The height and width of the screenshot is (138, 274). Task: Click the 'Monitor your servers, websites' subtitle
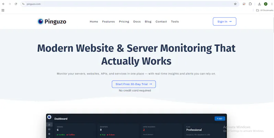pyautogui.click(x=136, y=74)
